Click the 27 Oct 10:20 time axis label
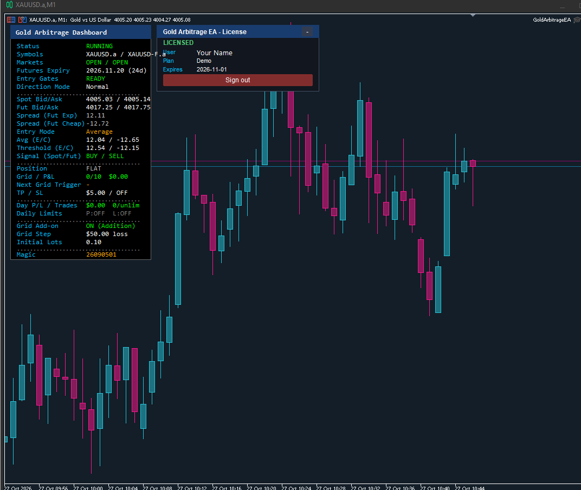The width and height of the screenshot is (581, 490). [x=261, y=488]
